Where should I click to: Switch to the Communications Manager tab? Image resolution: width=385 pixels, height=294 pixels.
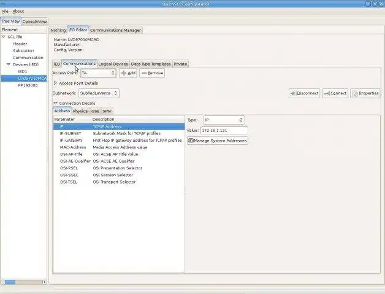[x=115, y=30]
